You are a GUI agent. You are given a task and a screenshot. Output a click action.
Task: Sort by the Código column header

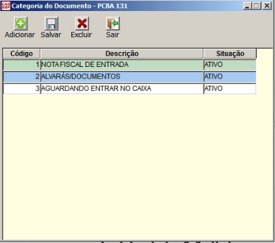pos(21,53)
